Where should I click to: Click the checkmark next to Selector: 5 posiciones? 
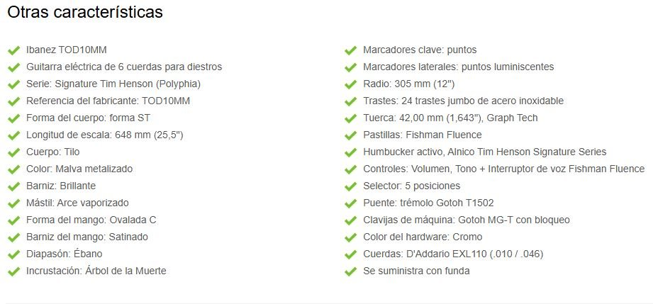tap(351, 186)
